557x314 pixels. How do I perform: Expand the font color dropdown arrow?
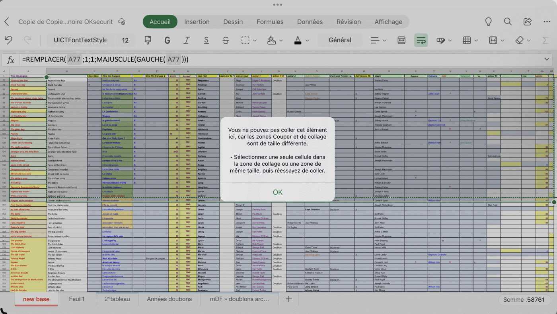click(307, 41)
